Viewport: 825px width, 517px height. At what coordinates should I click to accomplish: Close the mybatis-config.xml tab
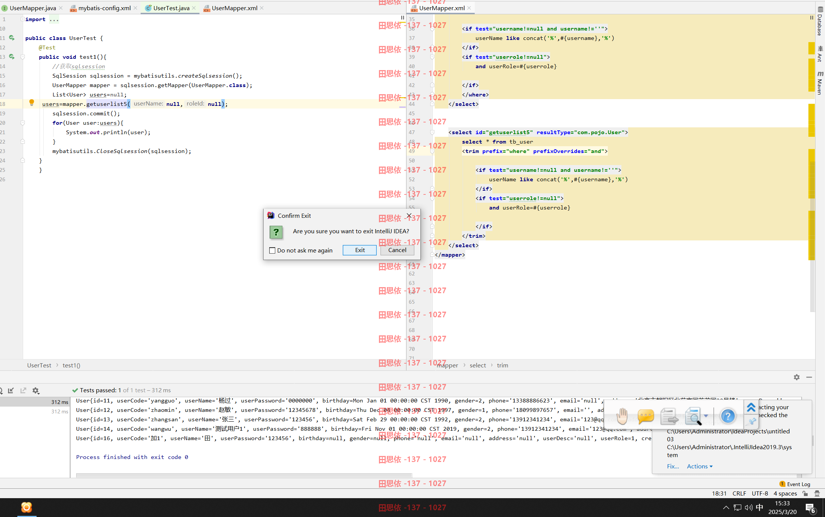click(x=135, y=8)
